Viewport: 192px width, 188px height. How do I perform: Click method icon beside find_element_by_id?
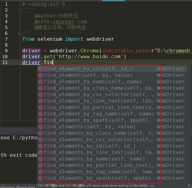(40, 69)
